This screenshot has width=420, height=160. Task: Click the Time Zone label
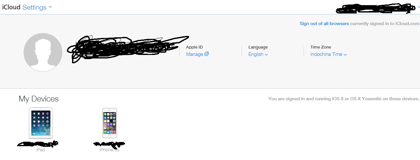pyautogui.click(x=321, y=47)
